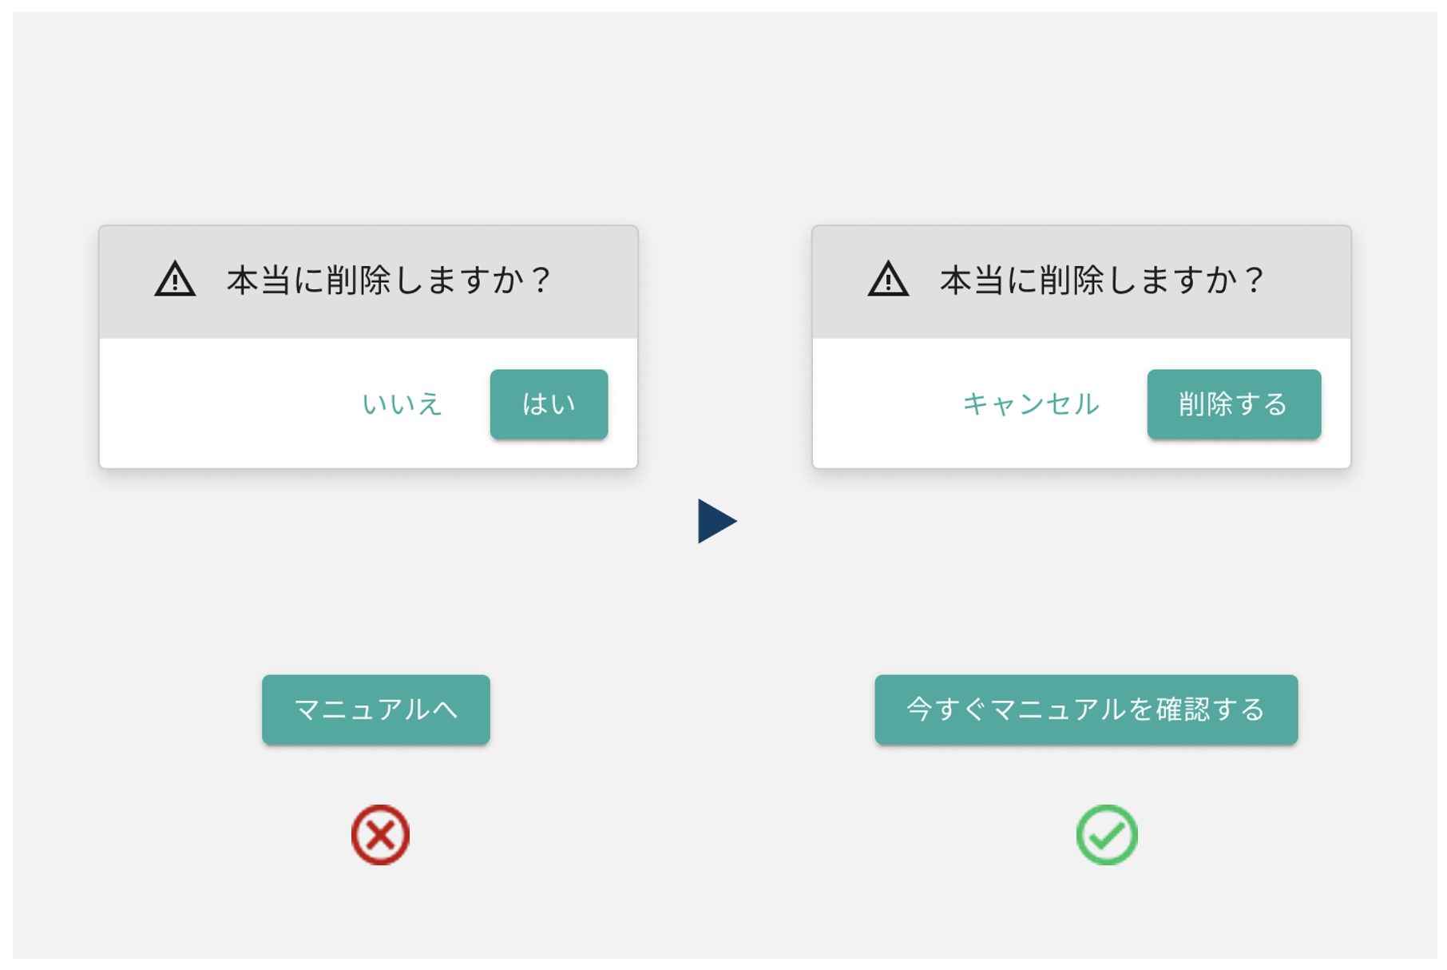The image size is (1447, 970).
Task: Click the green checkmark circle icon
Action: (x=1106, y=835)
